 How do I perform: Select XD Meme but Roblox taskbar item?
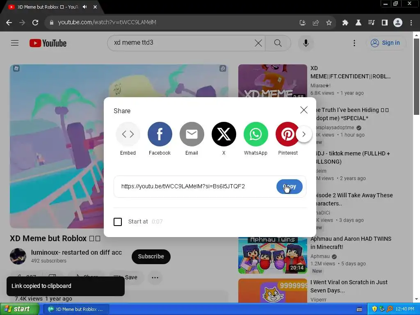coord(75,309)
